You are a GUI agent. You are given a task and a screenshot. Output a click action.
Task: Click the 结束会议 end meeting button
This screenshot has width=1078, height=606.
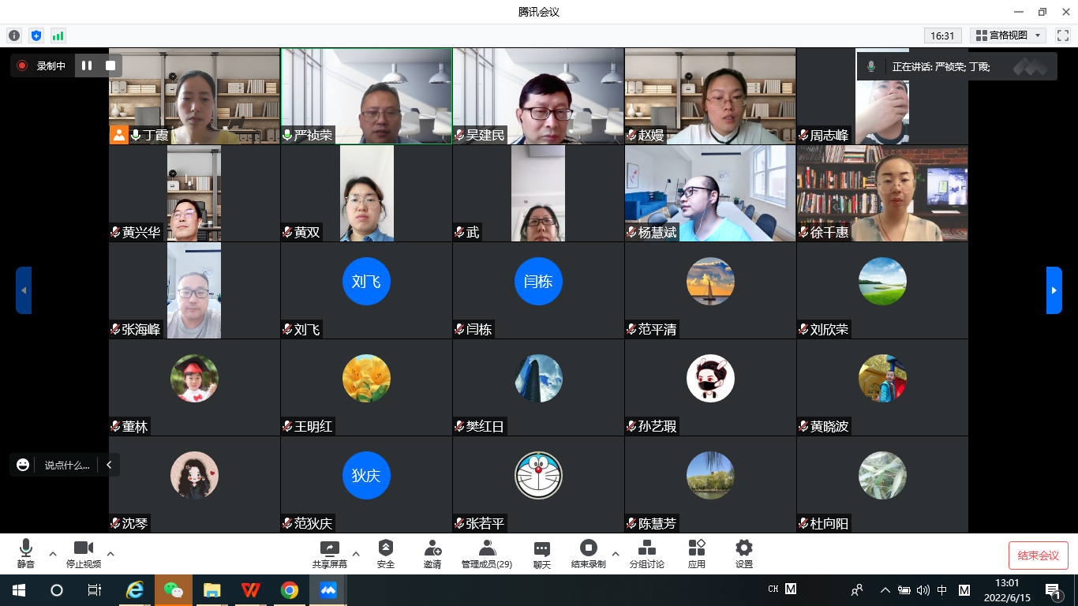click(x=1038, y=555)
